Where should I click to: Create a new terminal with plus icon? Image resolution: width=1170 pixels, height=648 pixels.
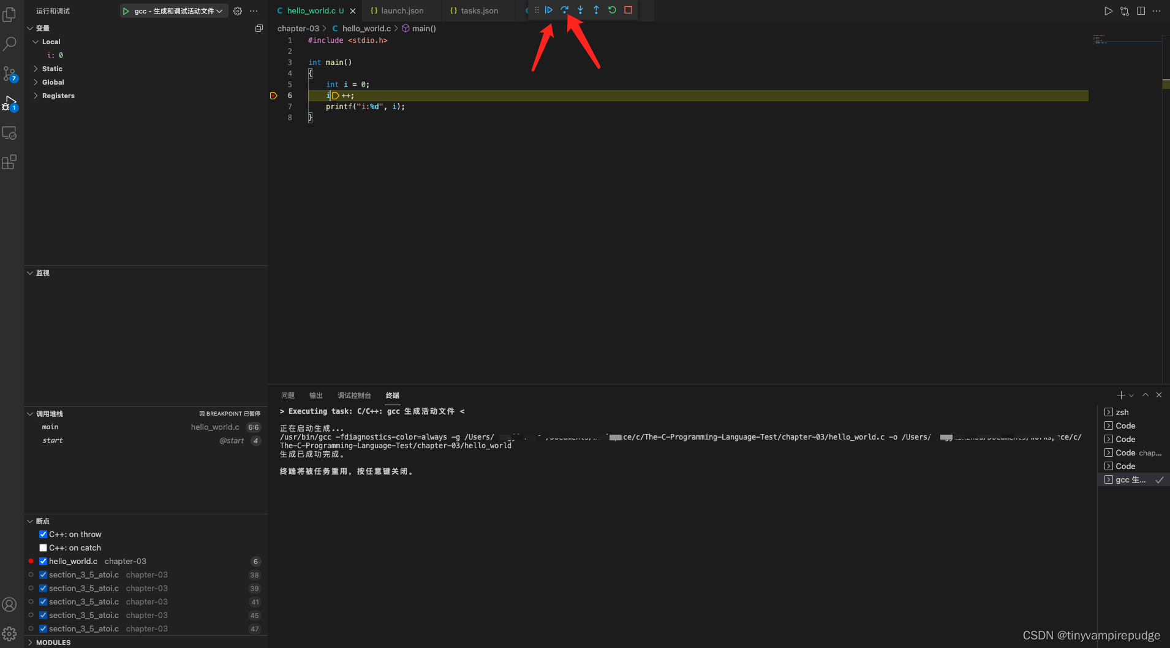pyautogui.click(x=1121, y=395)
